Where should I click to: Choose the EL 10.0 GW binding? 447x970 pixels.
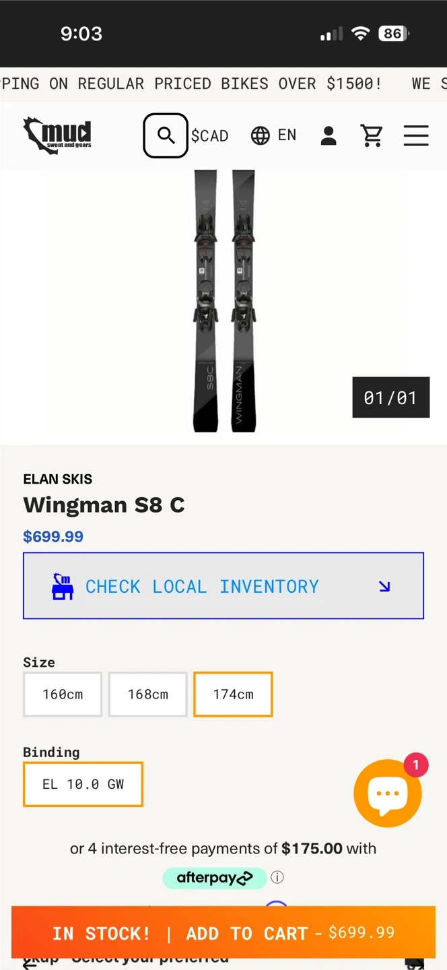tap(83, 784)
